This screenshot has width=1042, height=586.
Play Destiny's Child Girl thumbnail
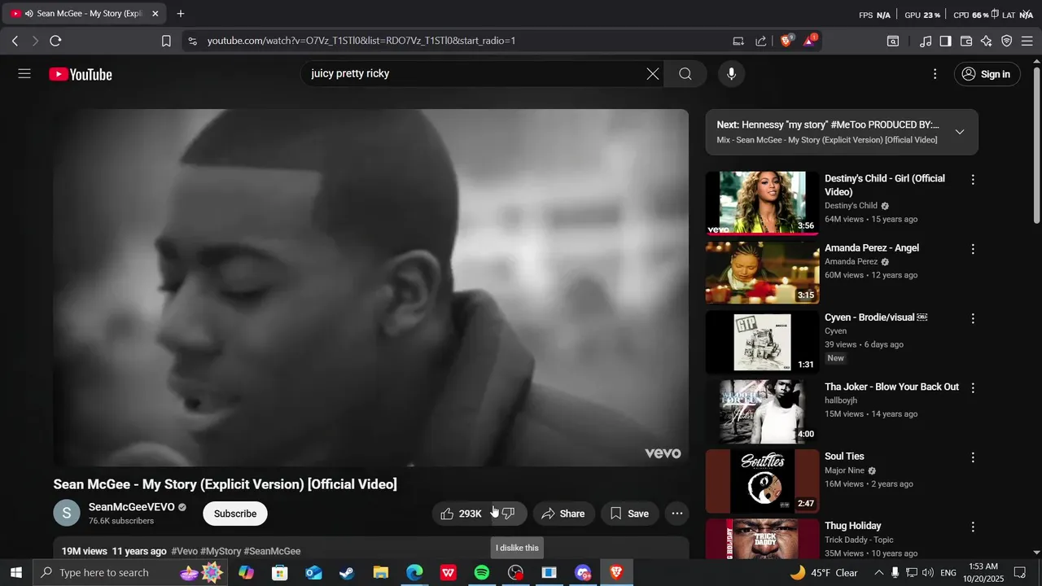pos(762,203)
